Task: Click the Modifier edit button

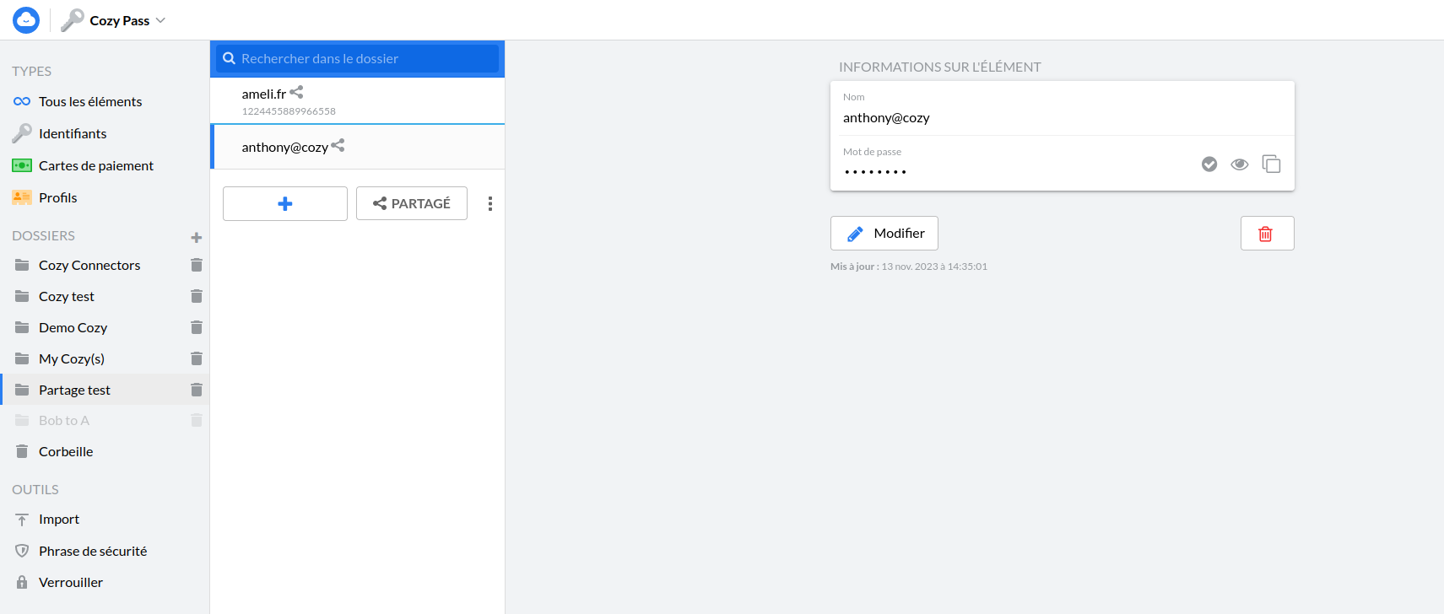Action: pos(884,234)
